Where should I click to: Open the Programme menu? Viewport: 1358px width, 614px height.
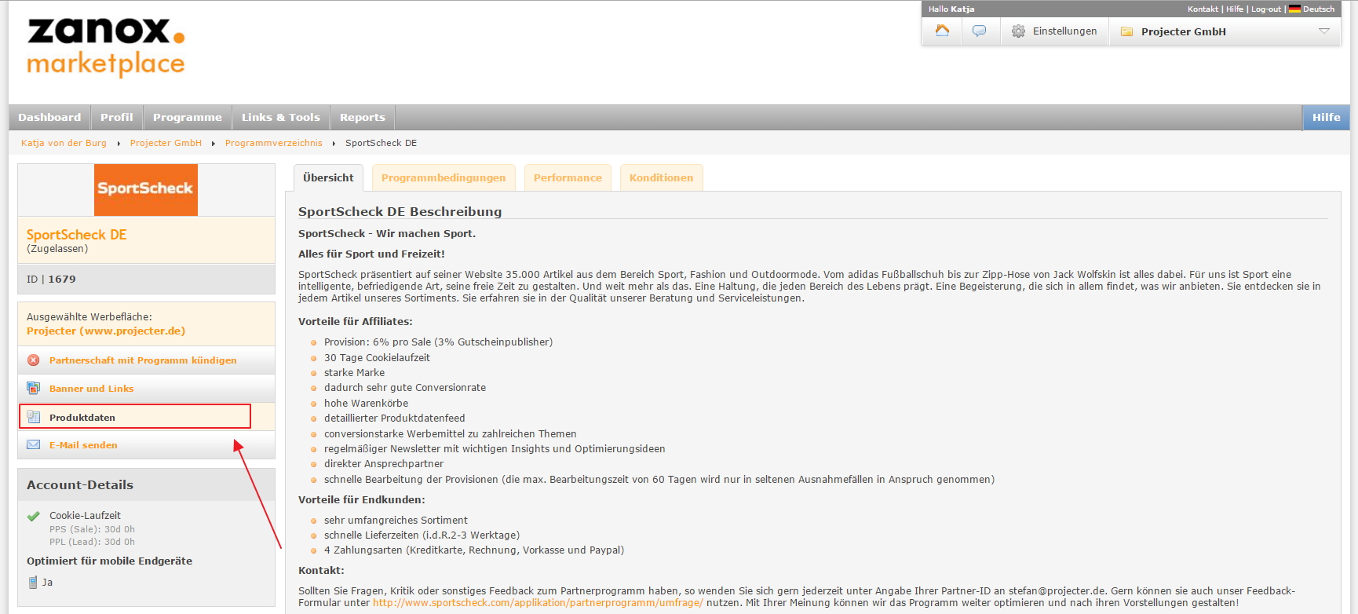187,117
